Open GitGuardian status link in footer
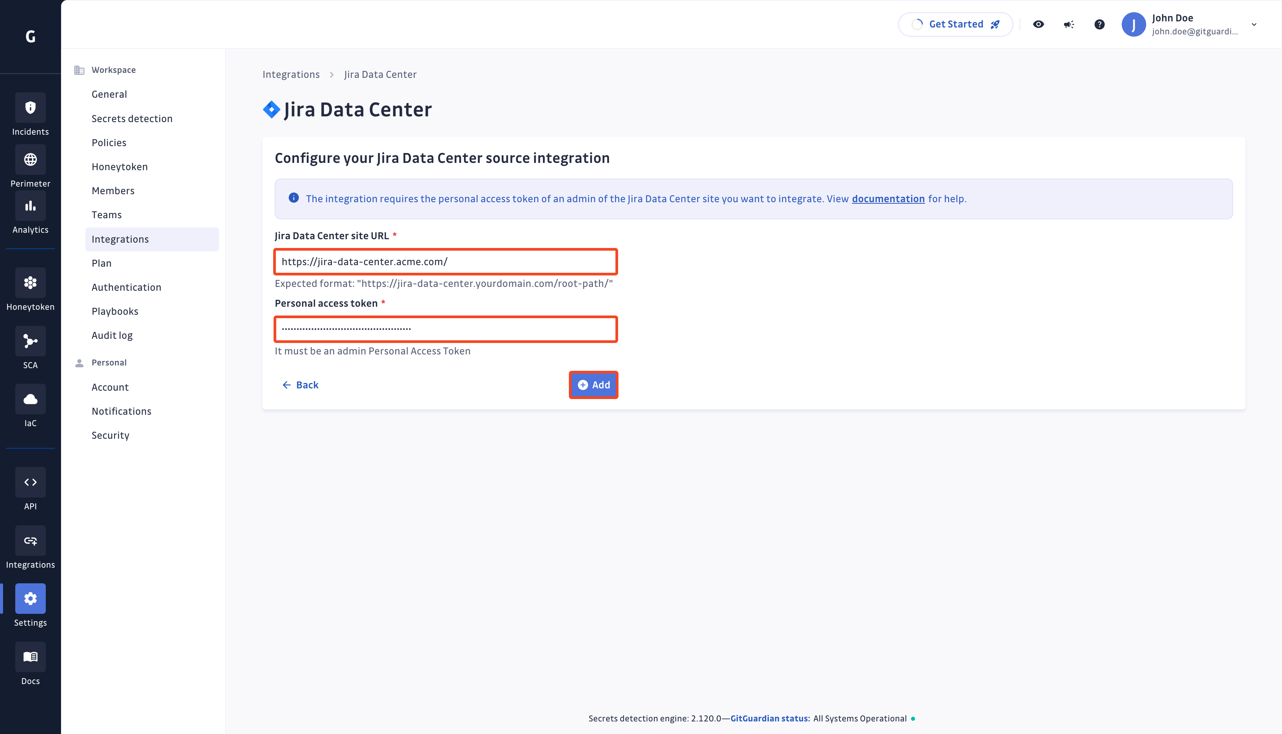 [x=770, y=718]
